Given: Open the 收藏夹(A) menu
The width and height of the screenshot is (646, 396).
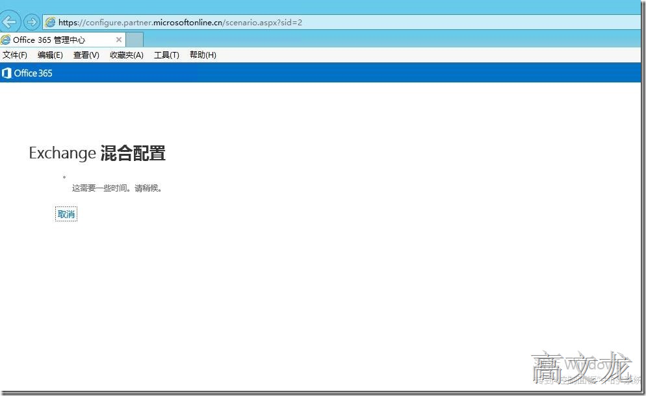Looking at the screenshot, I should 127,55.
